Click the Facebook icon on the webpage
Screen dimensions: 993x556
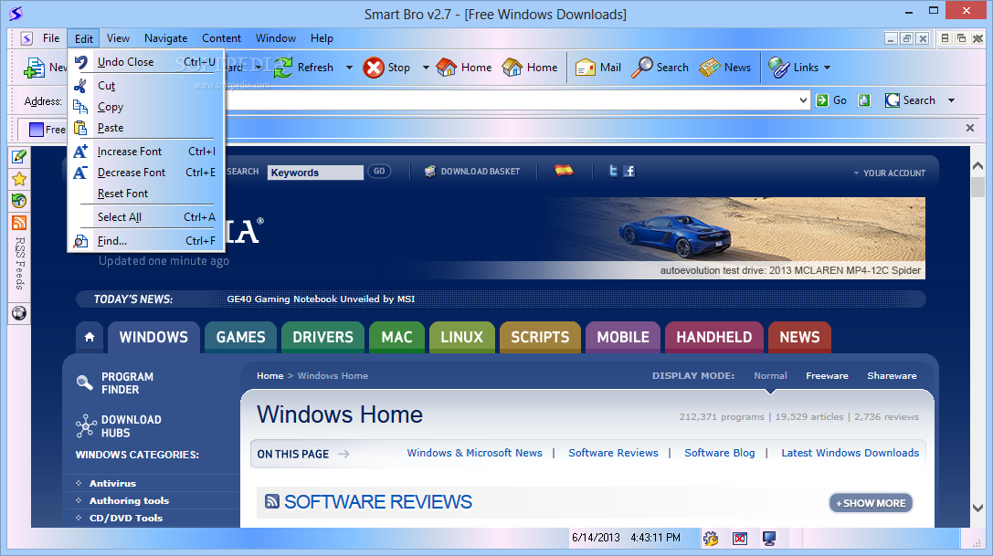629,171
